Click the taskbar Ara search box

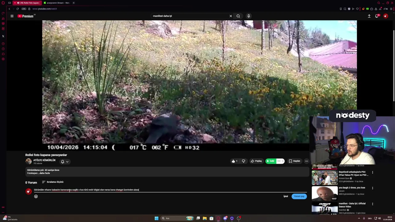(x=177, y=218)
